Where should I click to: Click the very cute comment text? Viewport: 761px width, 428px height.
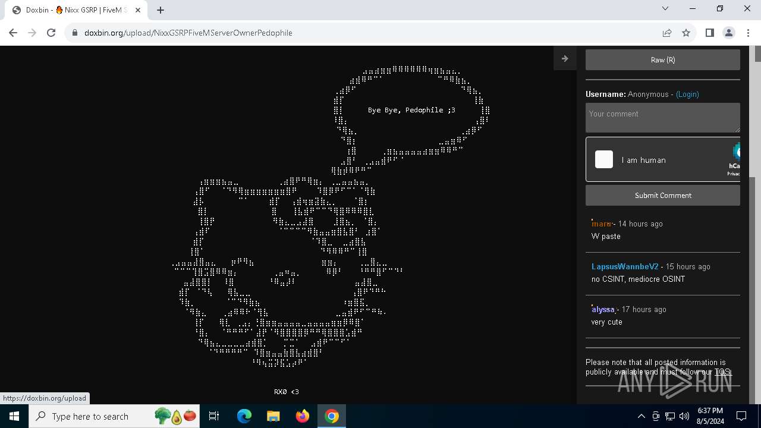[x=607, y=322]
